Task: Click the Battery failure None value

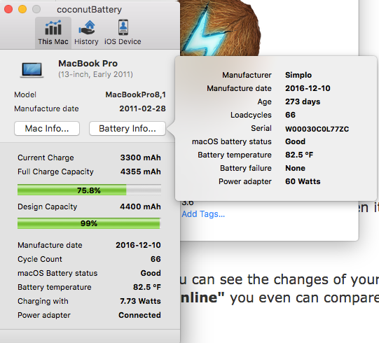Action: coord(296,168)
